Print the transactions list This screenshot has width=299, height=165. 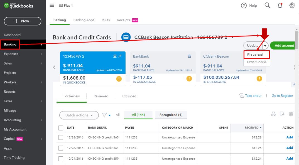click(x=273, y=114)
